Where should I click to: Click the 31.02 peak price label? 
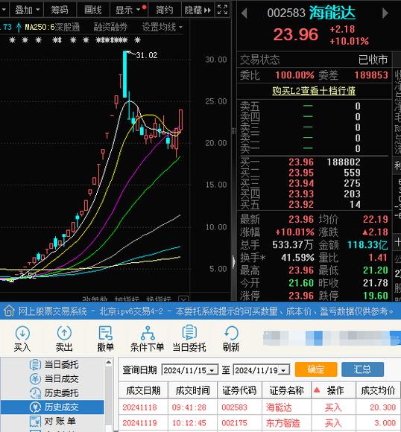tap(146, 55)
